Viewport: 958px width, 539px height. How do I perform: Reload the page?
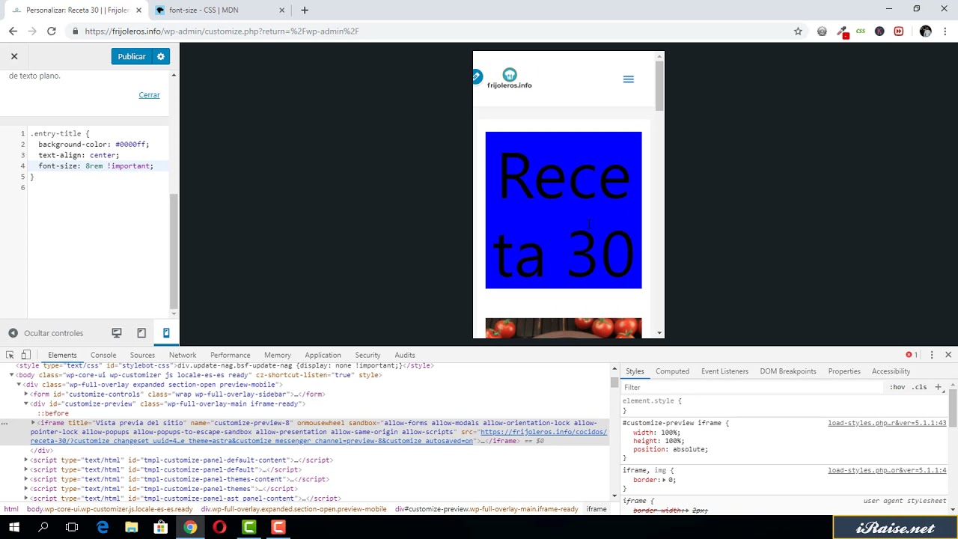pyautogui.click(x=51, y=31)
